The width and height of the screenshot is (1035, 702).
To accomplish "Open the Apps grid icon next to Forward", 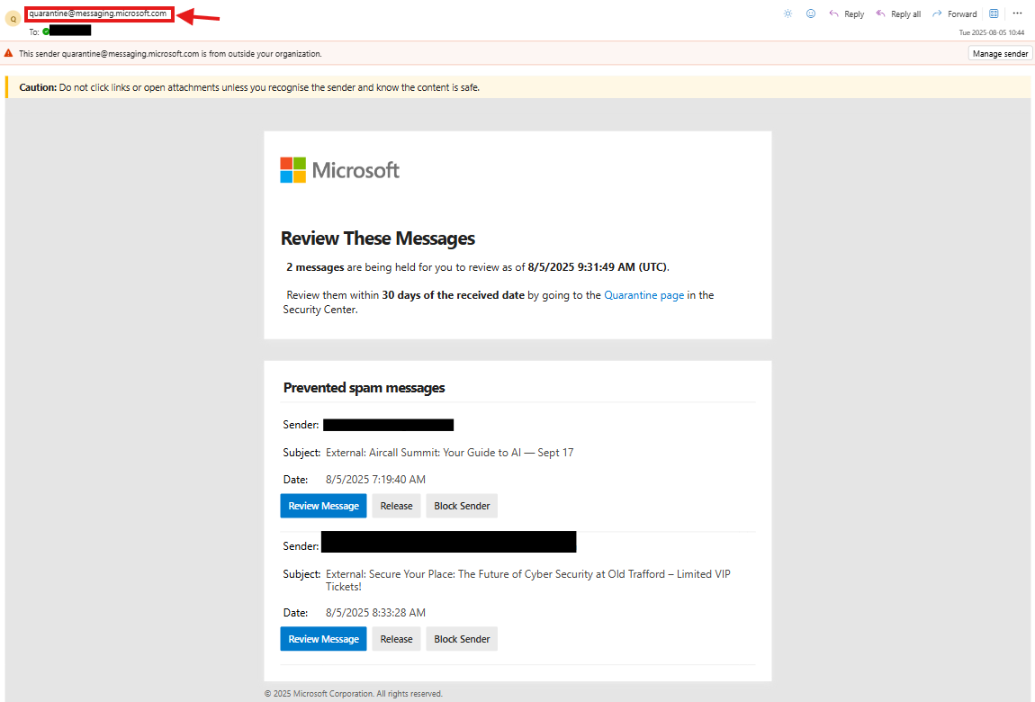I will click(x=994, y=13).
